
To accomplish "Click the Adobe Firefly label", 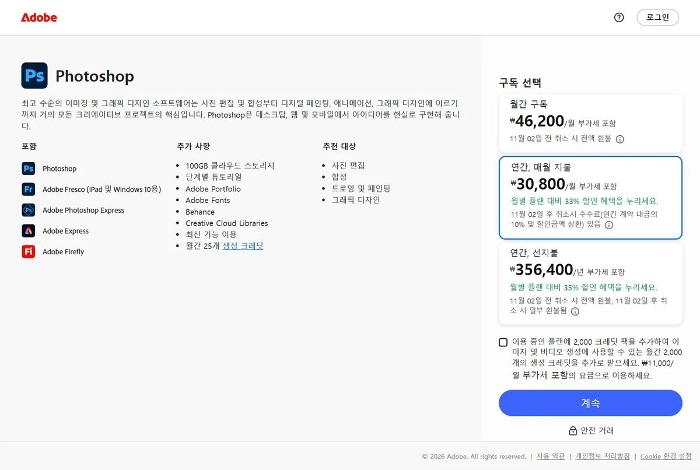I will 64,252.
